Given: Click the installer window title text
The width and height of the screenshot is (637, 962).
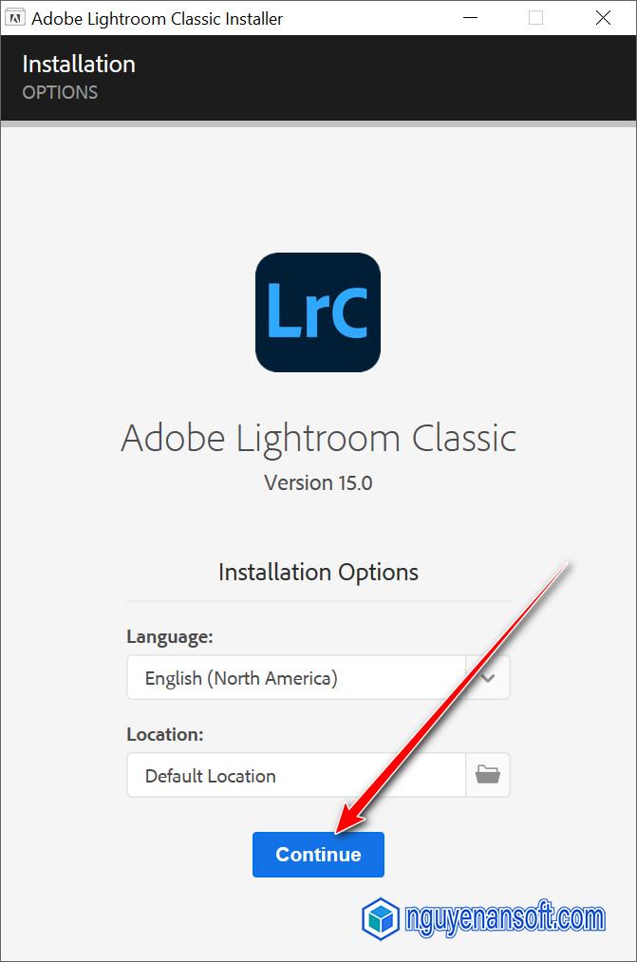Looking at the screenshot, I should tap(157, 19).
